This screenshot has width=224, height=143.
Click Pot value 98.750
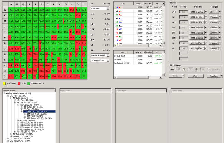[x=107, y=3]
